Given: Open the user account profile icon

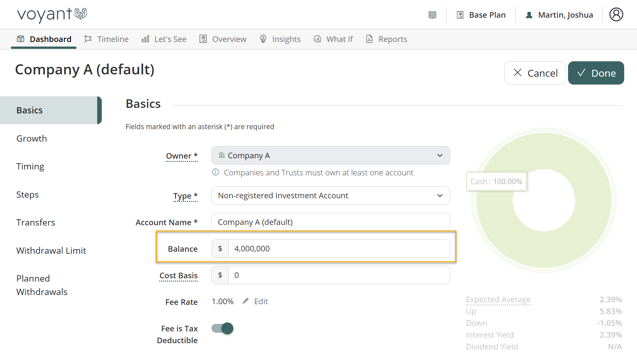Looking at the screenshot, I should pyautogui.click(x=616, y=15).
